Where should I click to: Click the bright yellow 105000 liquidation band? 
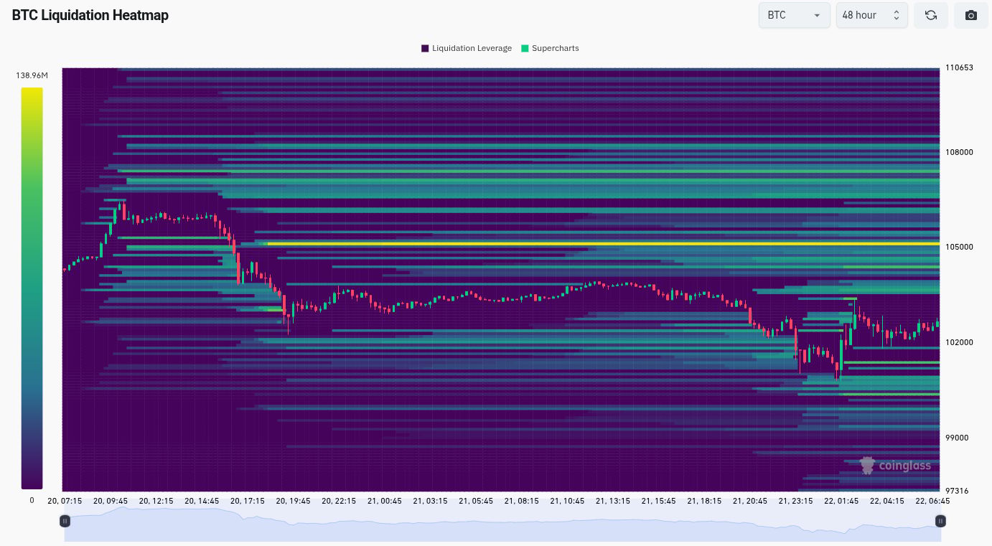604,244
